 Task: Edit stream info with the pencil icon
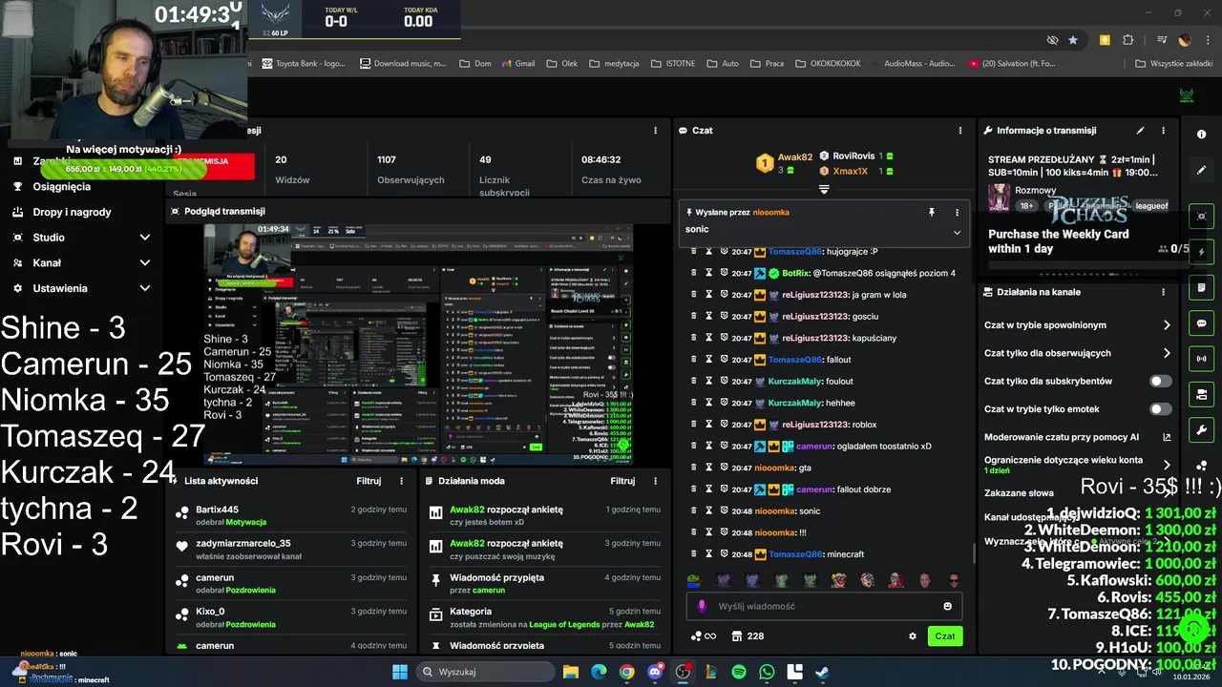[1140, 131]
